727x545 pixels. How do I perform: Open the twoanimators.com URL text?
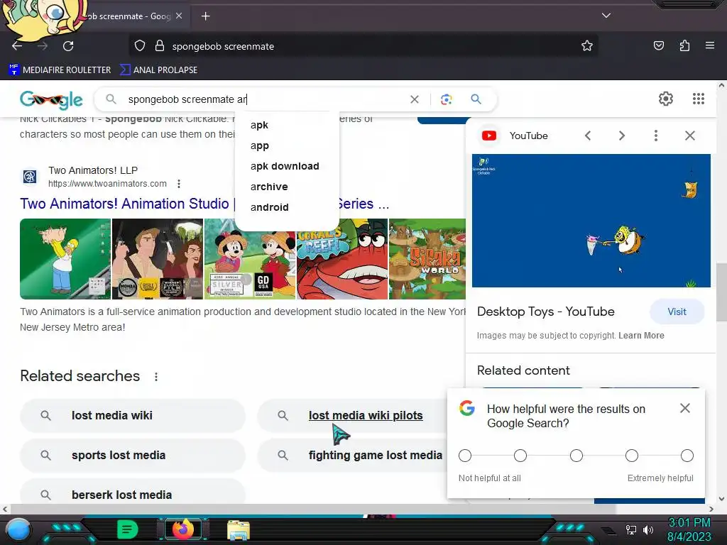(x=107, y=184)
